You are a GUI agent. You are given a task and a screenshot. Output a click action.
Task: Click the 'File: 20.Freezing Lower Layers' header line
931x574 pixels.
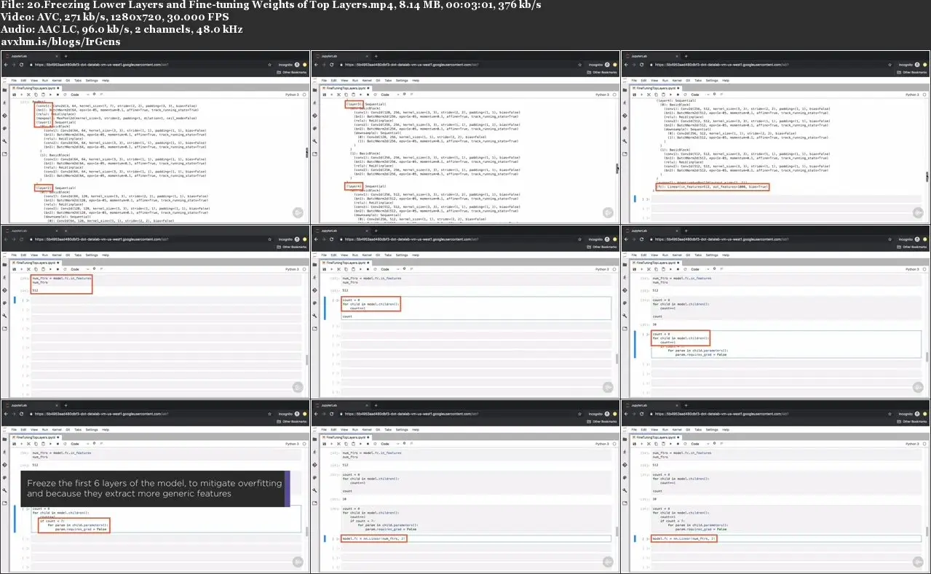coord(271,6)
